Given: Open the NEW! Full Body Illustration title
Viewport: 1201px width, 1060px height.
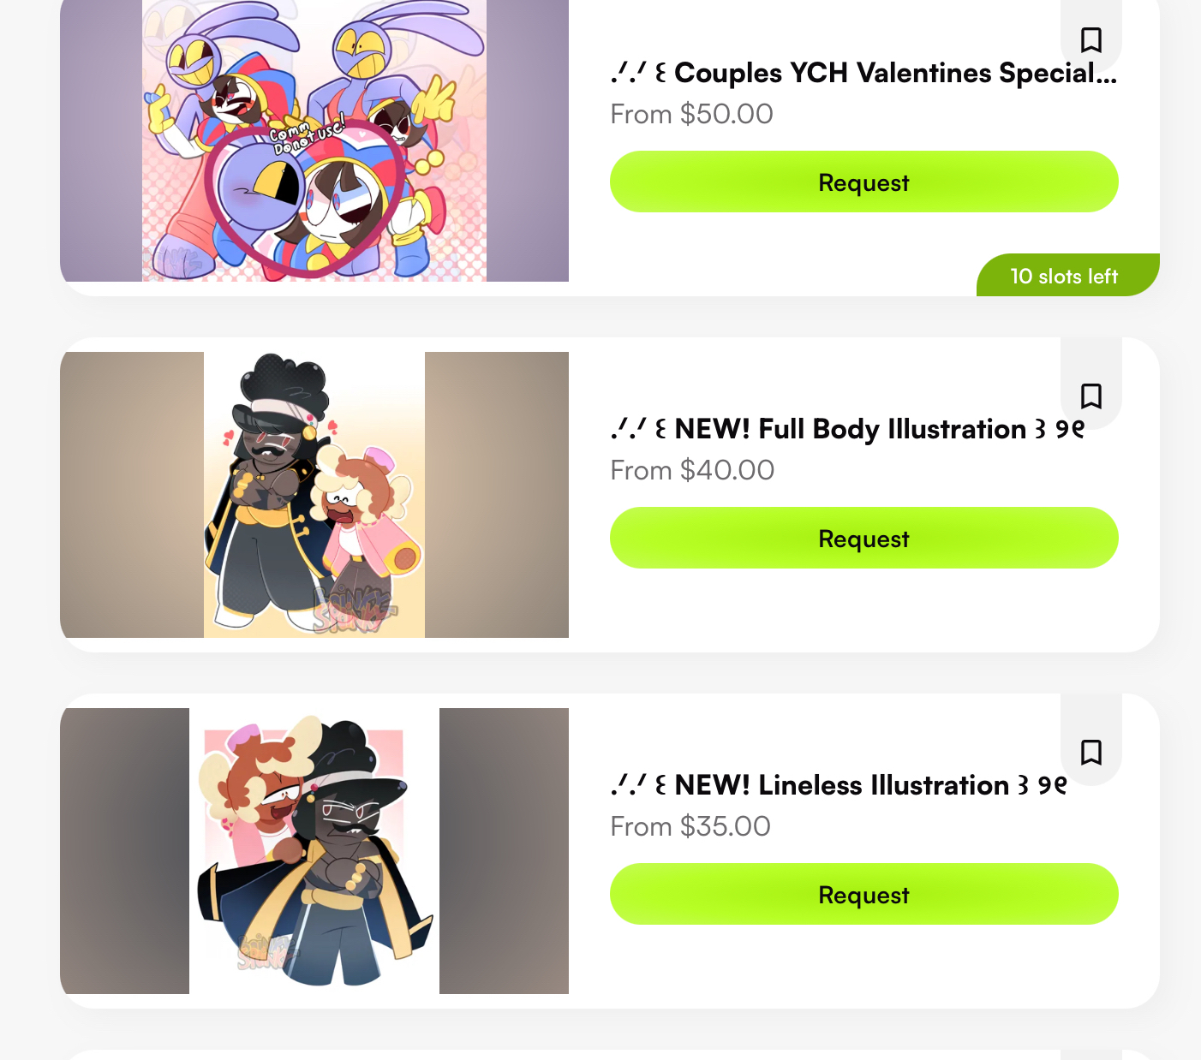Looking at the screenshot, I should (847, 429).
